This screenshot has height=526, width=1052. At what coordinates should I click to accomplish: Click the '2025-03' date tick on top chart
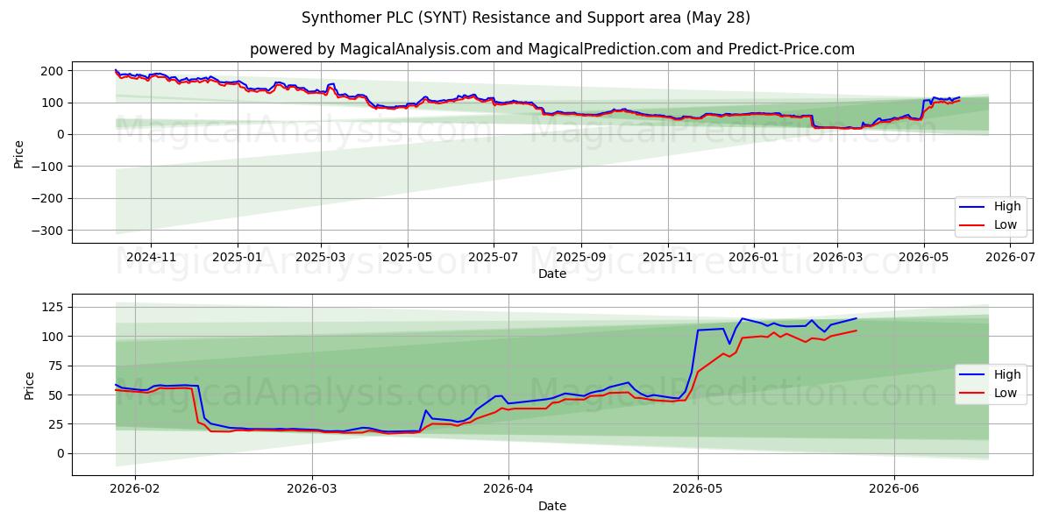click(321, 257)
